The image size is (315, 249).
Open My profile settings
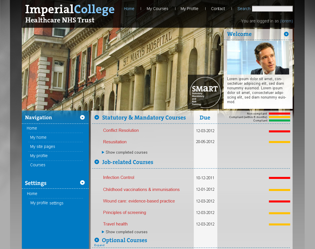47,203
